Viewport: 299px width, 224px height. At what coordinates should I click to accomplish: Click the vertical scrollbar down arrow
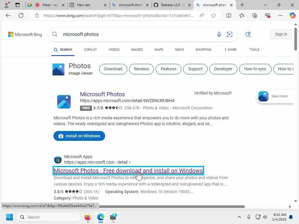(x=295, y=201)
